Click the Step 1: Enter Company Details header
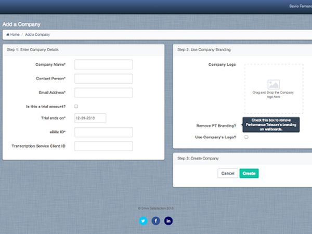The image size is (312, 234). (33, 49)
